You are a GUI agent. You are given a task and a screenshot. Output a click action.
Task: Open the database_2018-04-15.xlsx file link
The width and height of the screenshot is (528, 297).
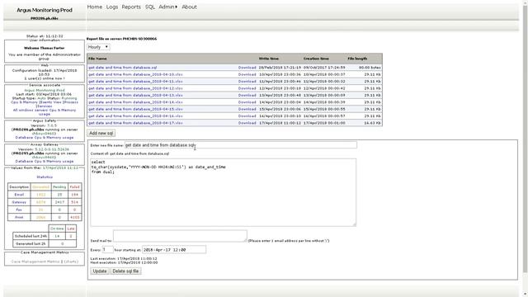tap(135, 109)
